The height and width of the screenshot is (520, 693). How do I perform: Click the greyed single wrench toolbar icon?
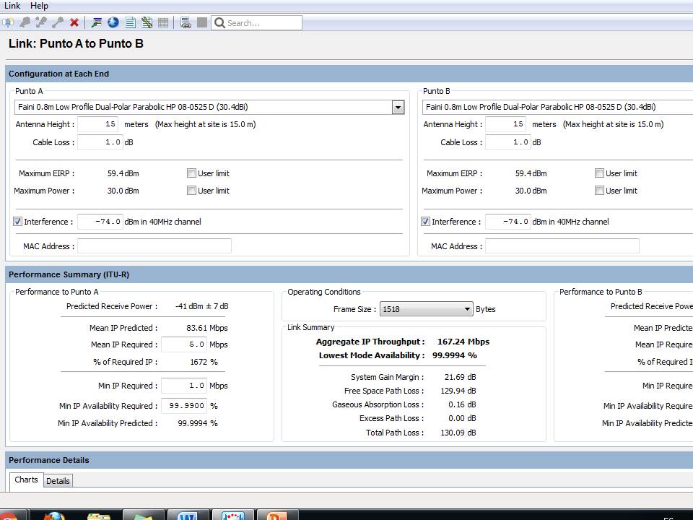[58, 22]
